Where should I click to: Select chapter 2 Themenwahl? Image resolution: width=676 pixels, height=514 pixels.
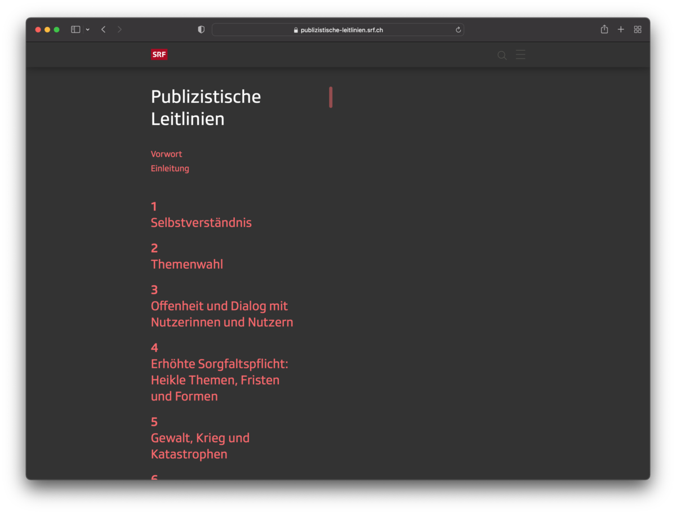(186, 264)
